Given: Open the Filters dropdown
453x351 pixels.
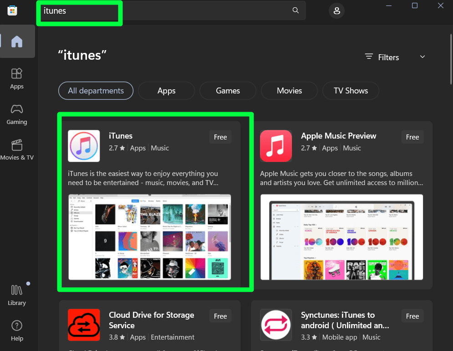Looking at the screenshot, I should (x=382, y=57).
